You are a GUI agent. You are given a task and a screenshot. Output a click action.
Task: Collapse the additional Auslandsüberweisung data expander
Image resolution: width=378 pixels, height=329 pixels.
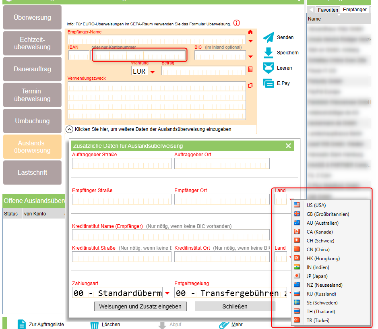tap(69, 129)
